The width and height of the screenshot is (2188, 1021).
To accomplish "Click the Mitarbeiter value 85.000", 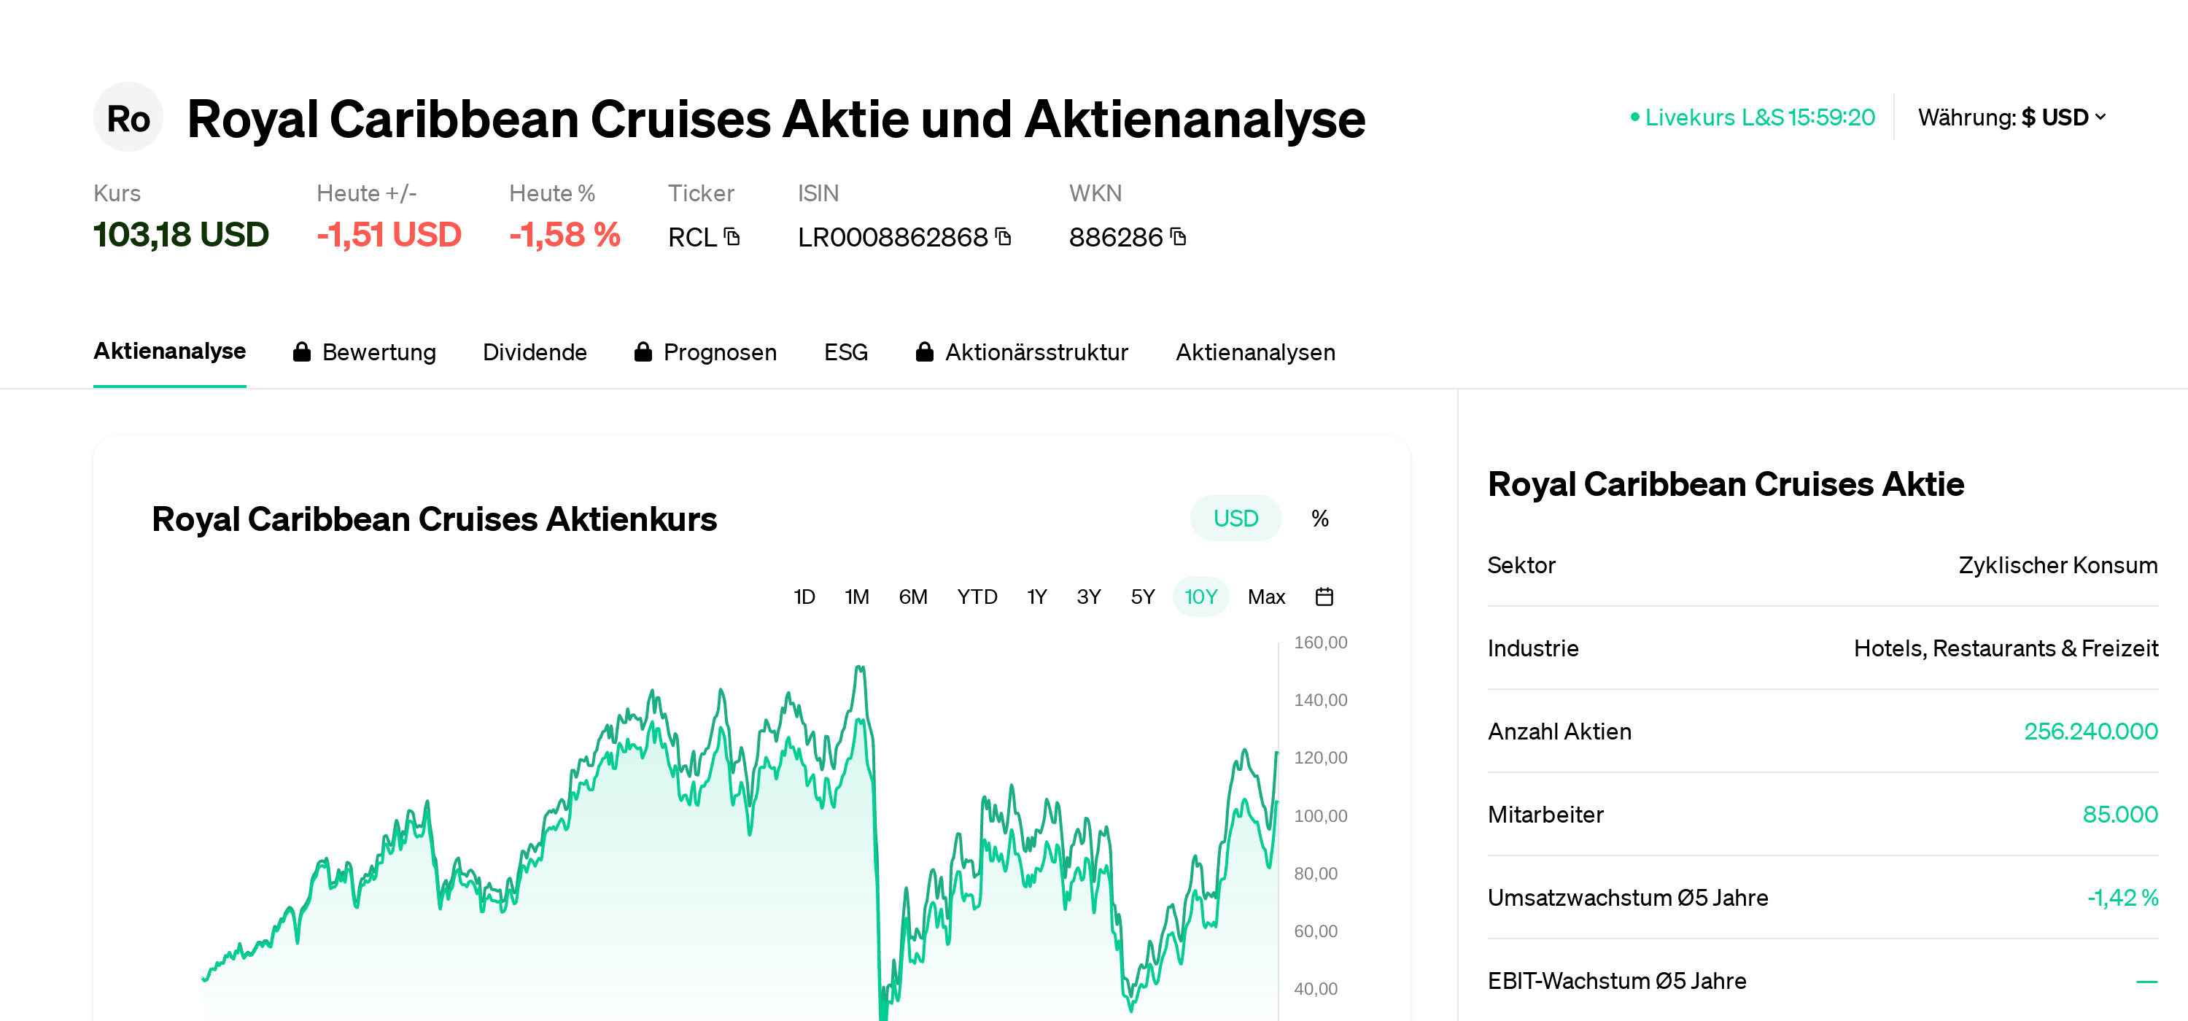I will pyautogui.click(x=2120, y=815).
